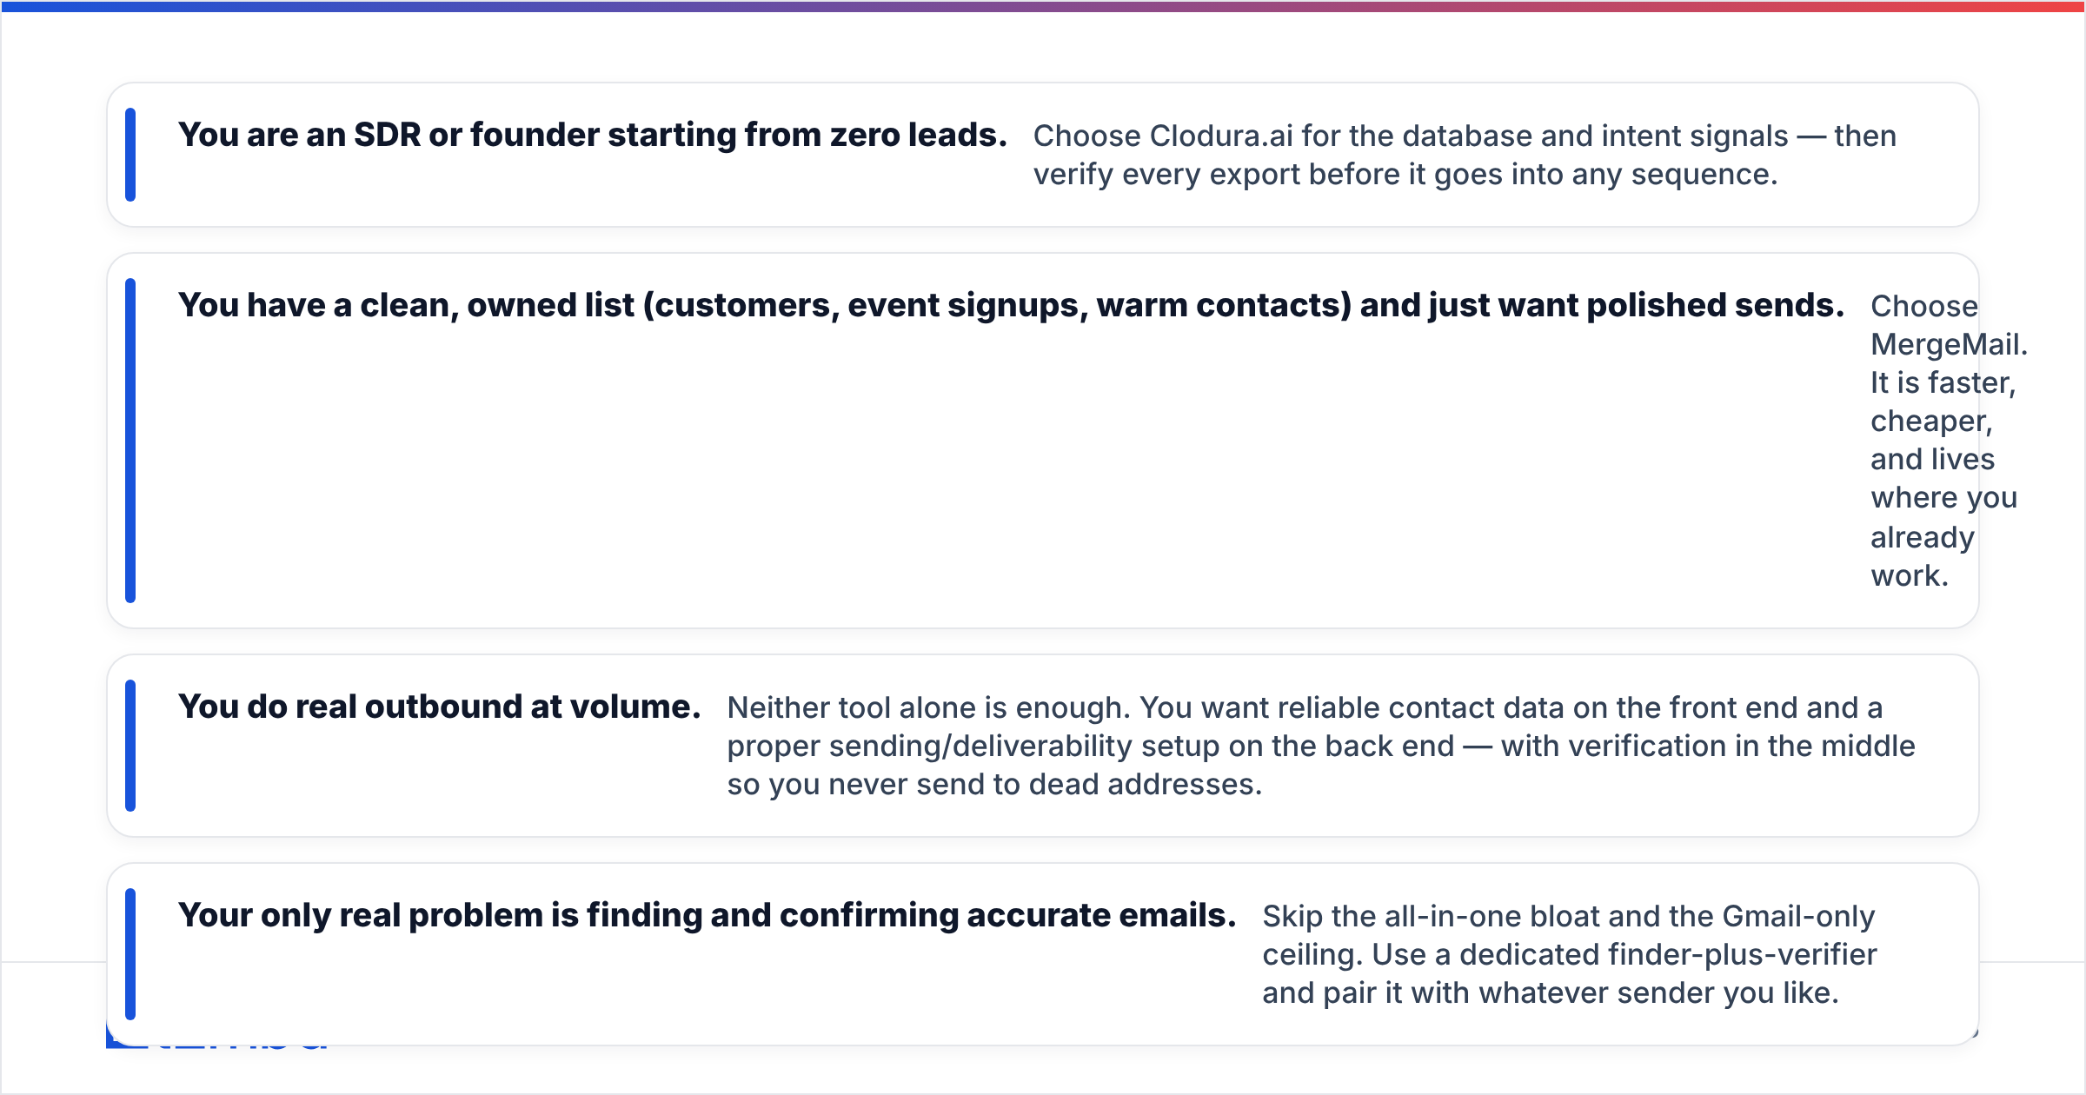Click the blue bar beside the accurate-emails heading
This screenshot has height=1095, width=2086.
click(x=130, y=954)
